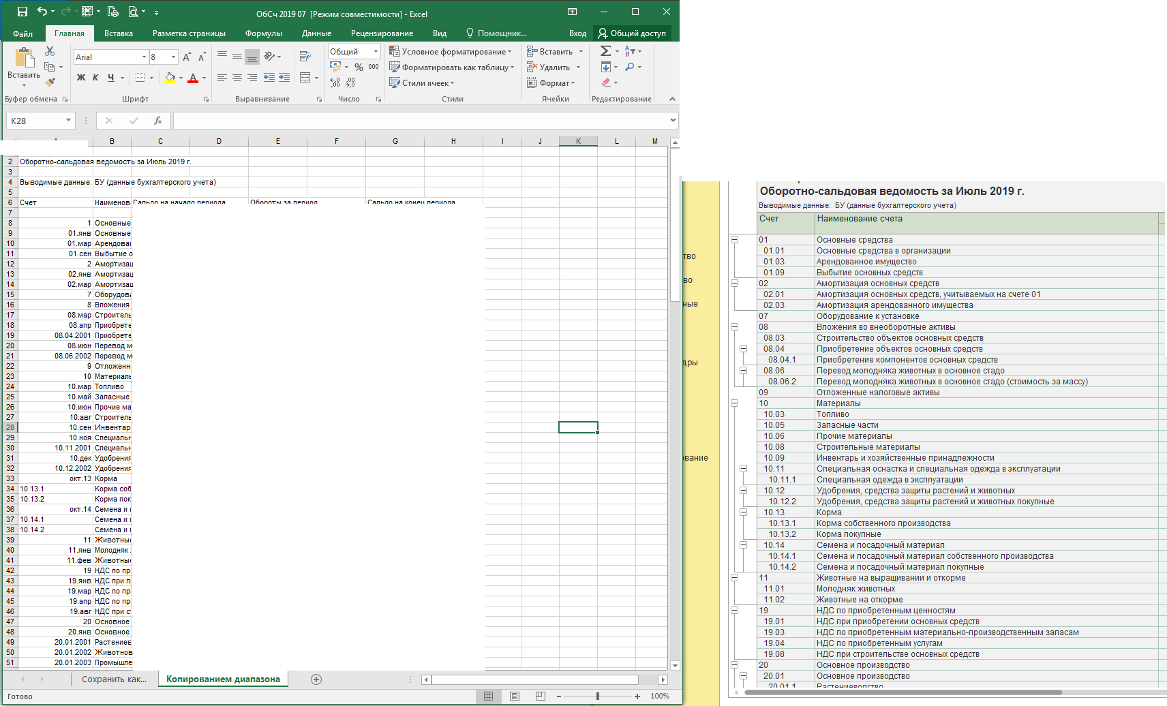
Task: Switch to Page Break Preview in status bar
Action: coord(541,696)
